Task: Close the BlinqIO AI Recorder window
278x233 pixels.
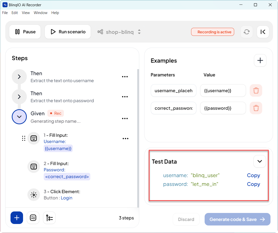Action: click(x=270, y=5)
